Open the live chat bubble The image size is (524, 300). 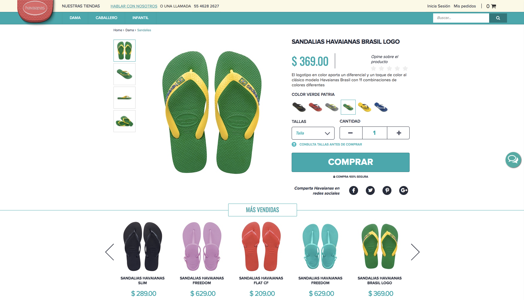coord(513,160)
